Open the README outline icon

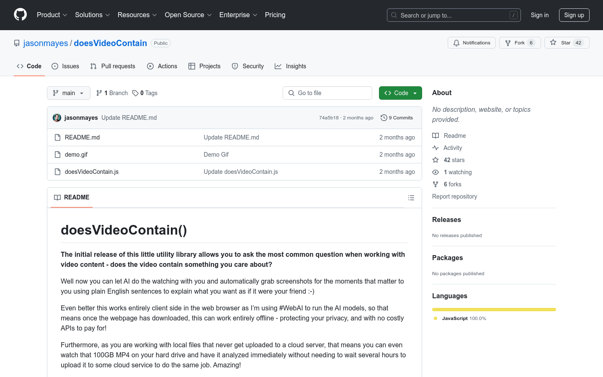(x=411, y=198)
